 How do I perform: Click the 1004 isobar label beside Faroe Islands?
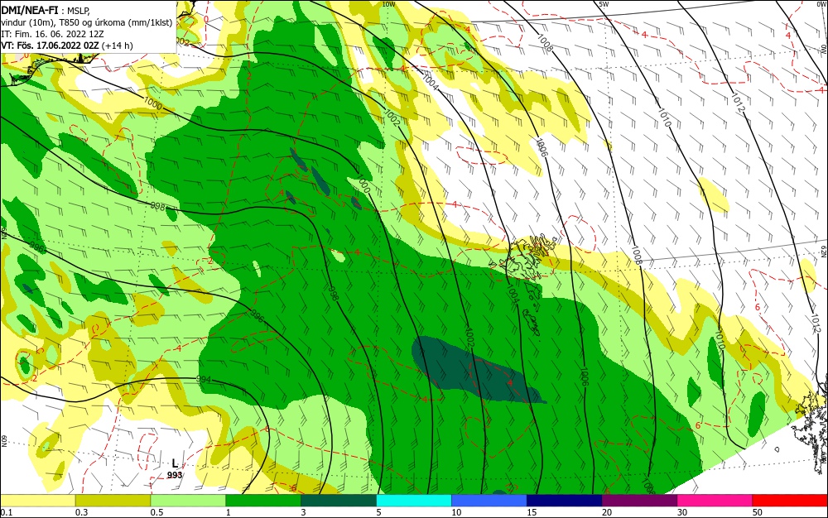point(513,293)
